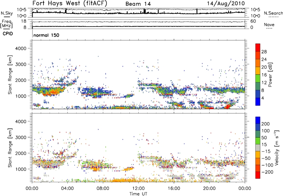Click the '04:00' time tick label
The image size is (283, 196).
(67, 189)
